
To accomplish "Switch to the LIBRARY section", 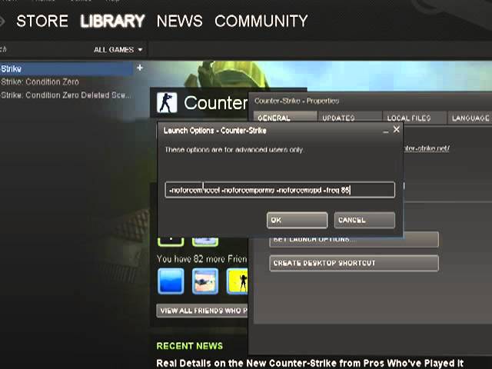I will pyautogui.click(x=112, y=22).
